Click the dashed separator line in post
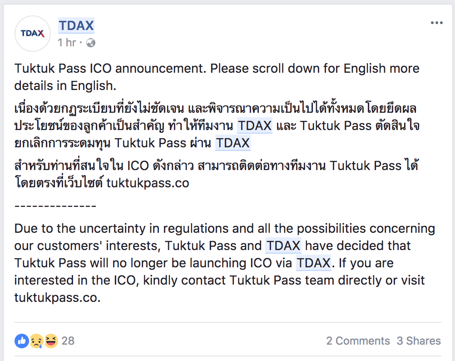This screenshot has width=455, height=361. [x=55, y=206]
